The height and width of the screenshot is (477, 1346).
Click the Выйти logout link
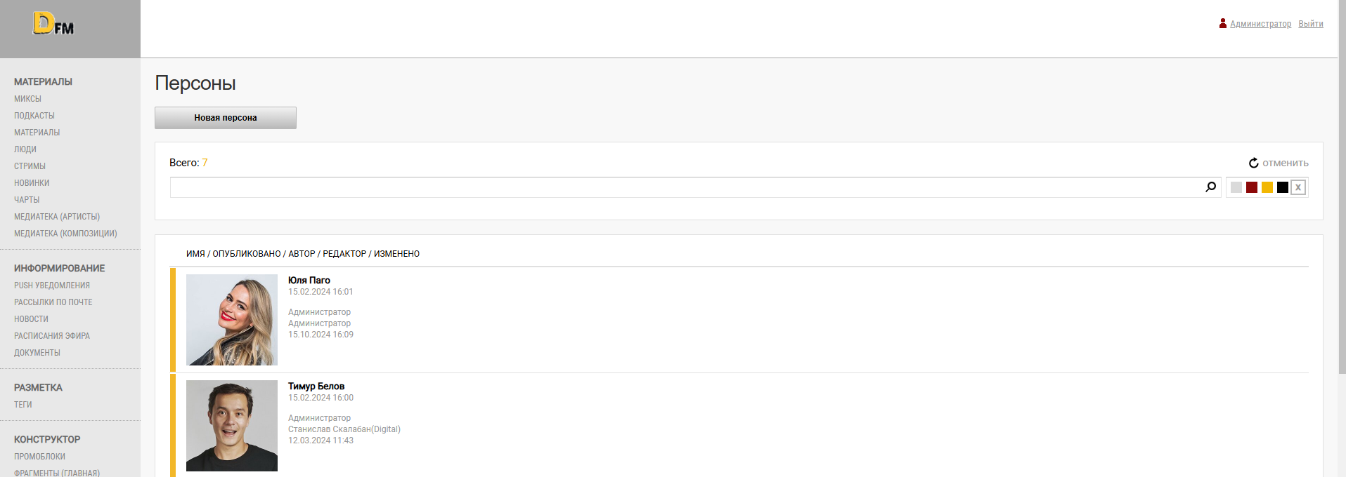pyautogui.click(x=1311, y=24)
